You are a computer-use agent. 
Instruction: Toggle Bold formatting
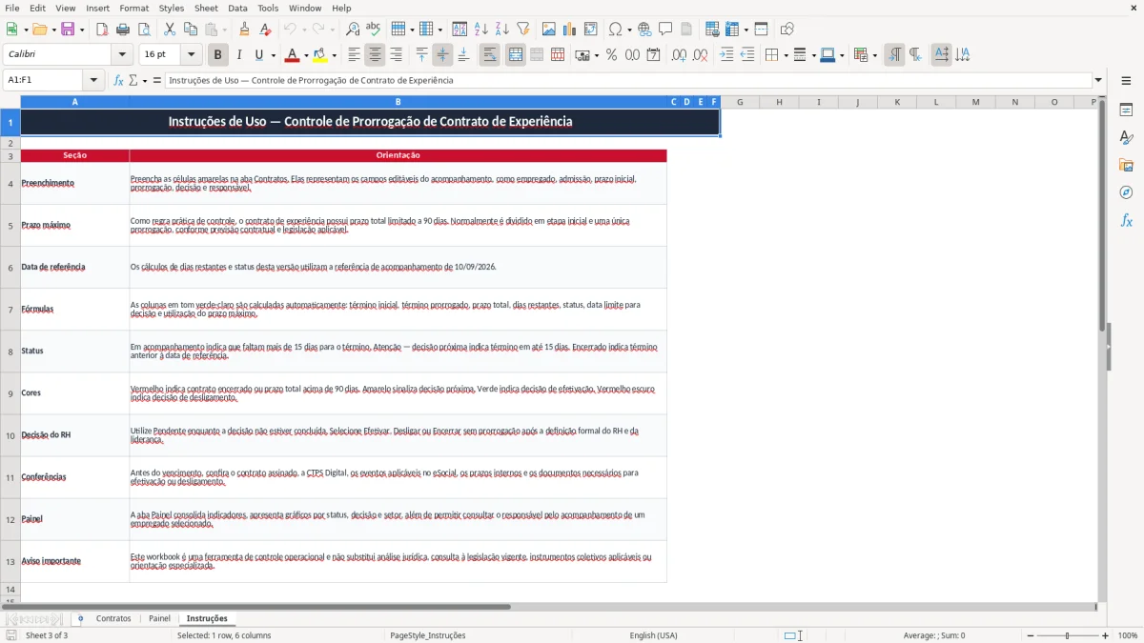[x=218, y=55]
